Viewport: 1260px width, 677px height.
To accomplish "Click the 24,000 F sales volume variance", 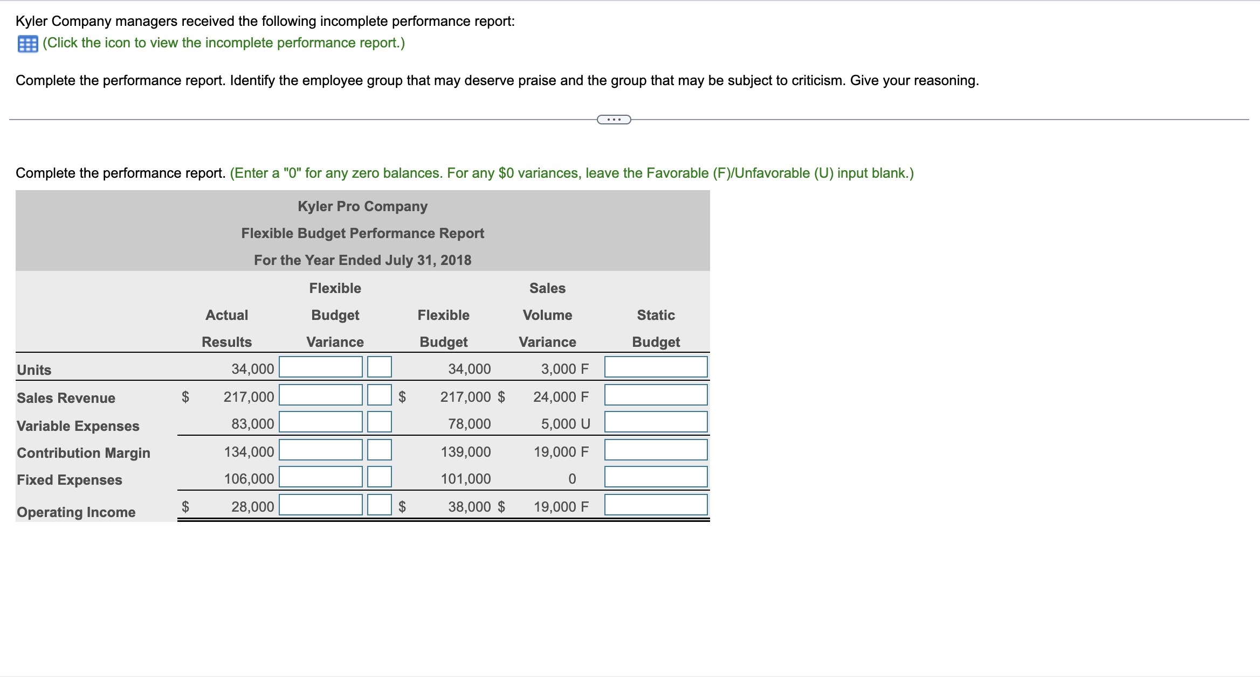I will (x=561, y=397).
